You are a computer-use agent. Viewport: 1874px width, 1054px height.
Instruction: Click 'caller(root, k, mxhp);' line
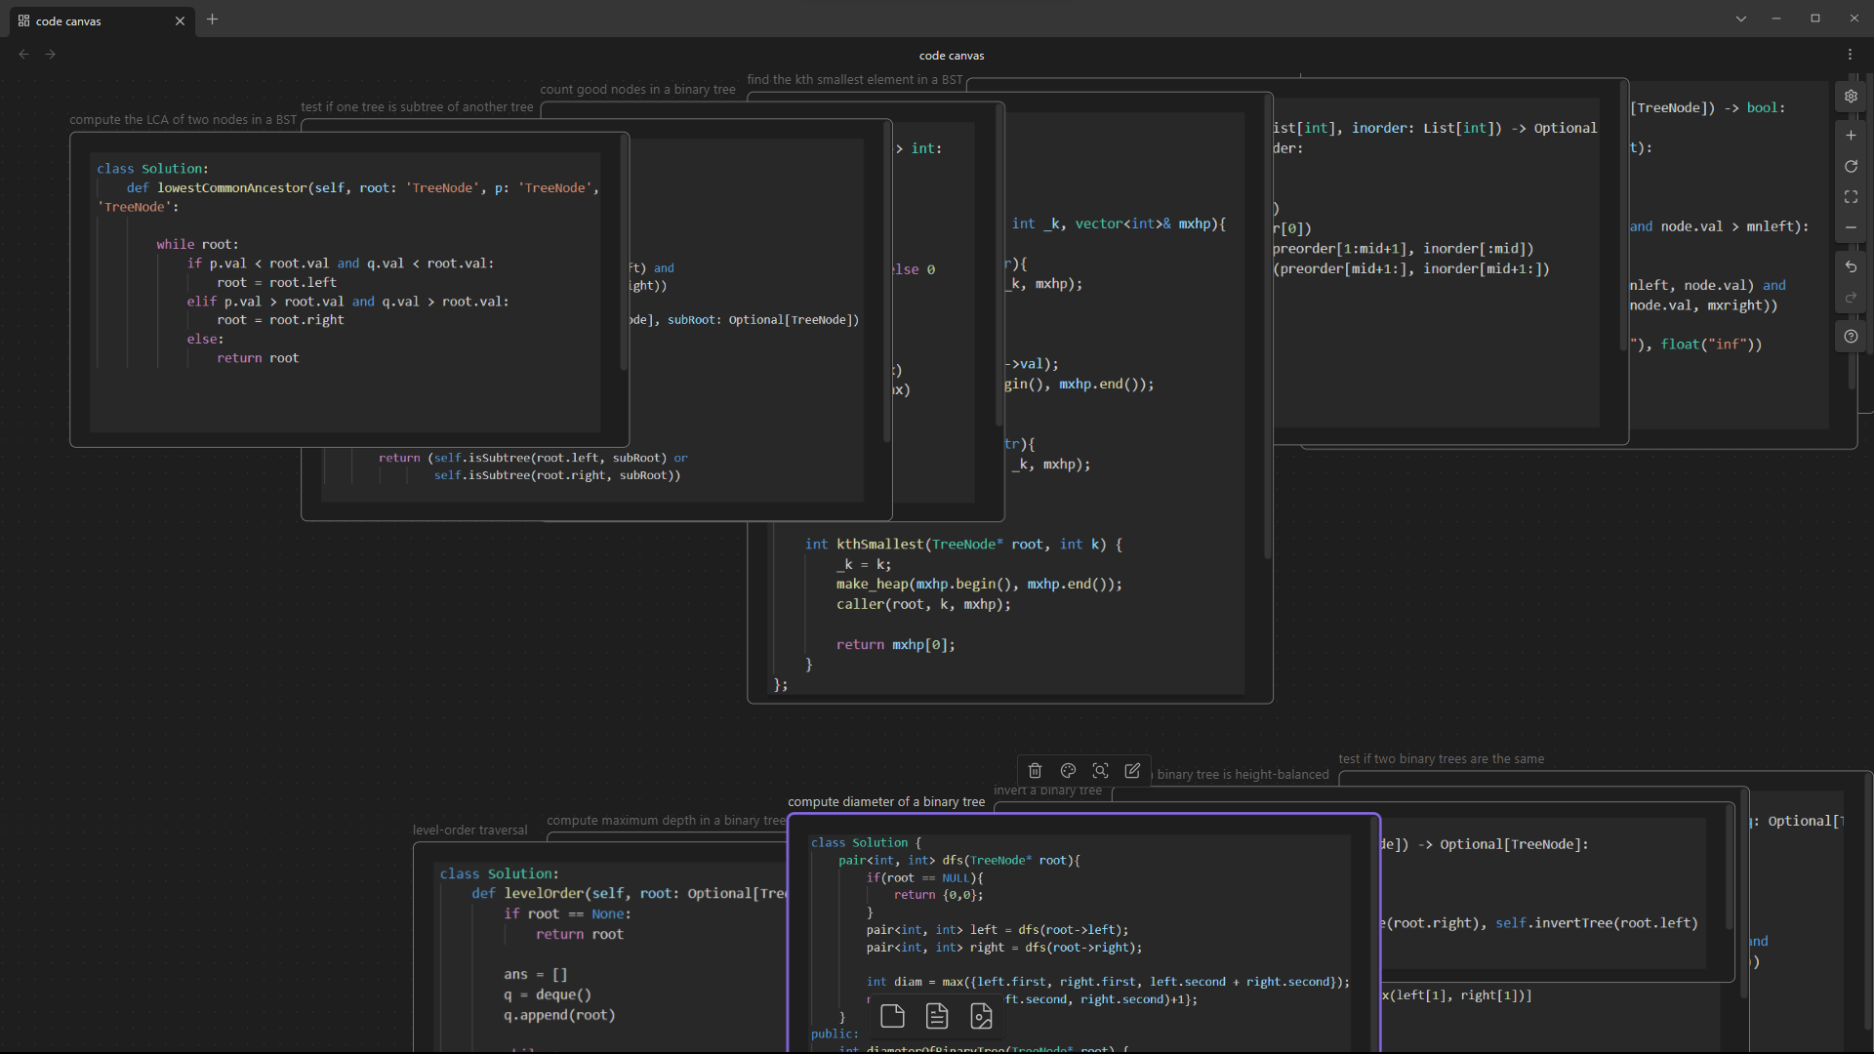pos(923,605)
